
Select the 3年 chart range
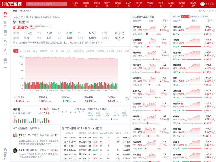click(x=57, y=51)
